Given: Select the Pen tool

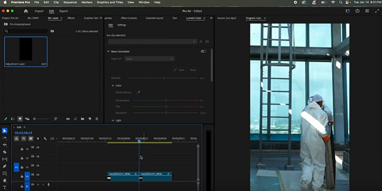Looking at the screenshot, I should [x=4, y=166].
